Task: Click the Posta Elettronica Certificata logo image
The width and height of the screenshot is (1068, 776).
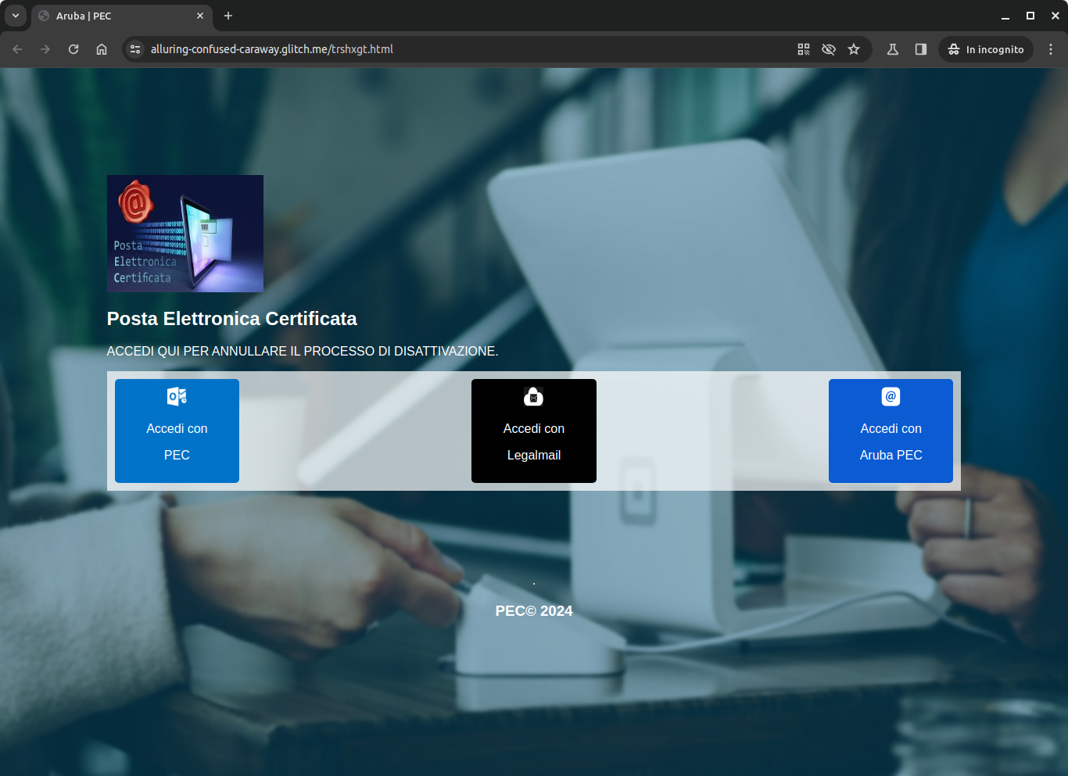Action: [x=185, y=233]
